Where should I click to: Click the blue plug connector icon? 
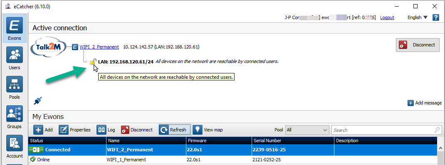point(38,100)
